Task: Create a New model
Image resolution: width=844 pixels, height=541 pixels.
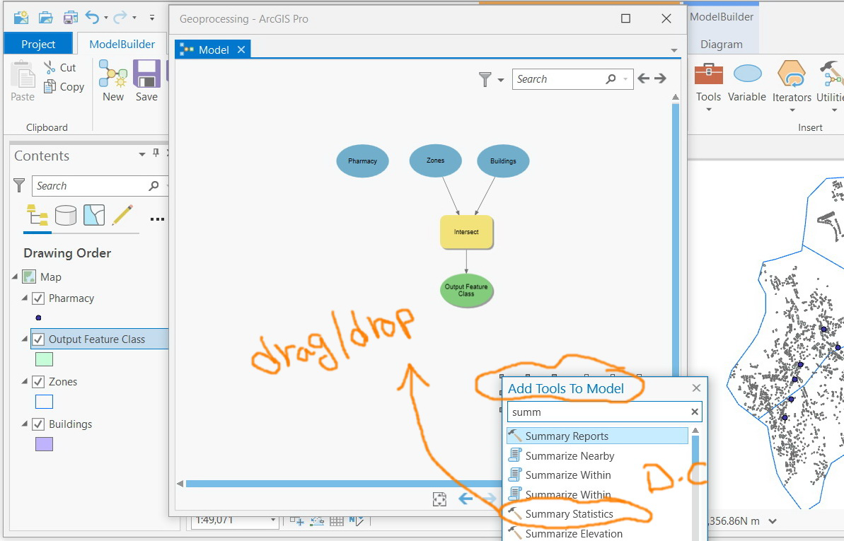Action: point(113,81)
